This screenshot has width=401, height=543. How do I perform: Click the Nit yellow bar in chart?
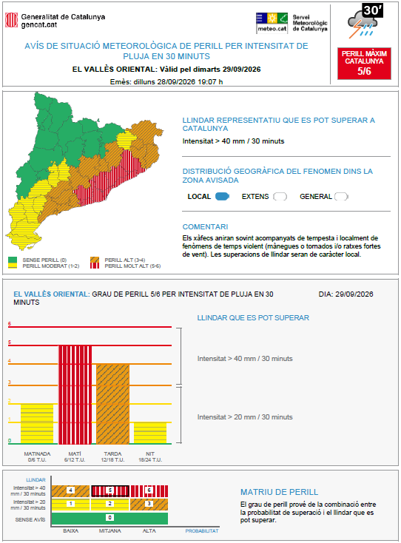coord(150,433)
